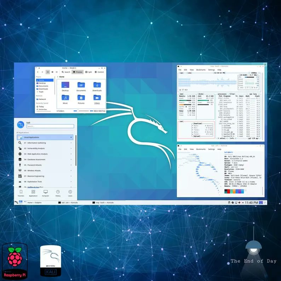
Task: Go forward in Dolphin file manager
Action: click(x=42, y=72)
